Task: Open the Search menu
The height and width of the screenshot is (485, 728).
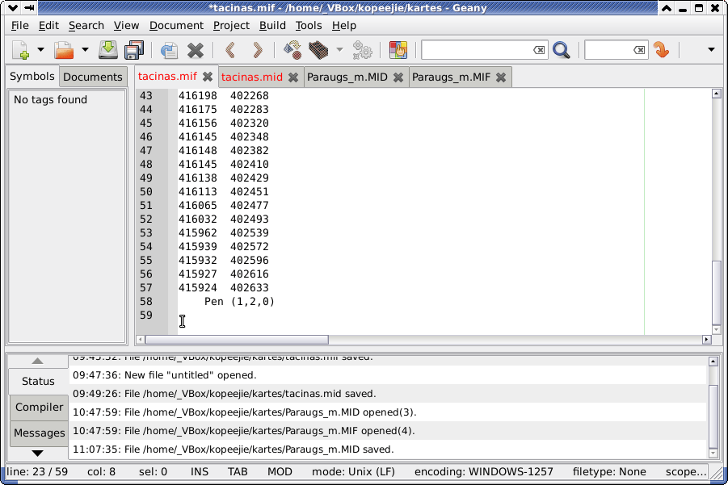Action: pyautogui.click(x=86, y=26)
